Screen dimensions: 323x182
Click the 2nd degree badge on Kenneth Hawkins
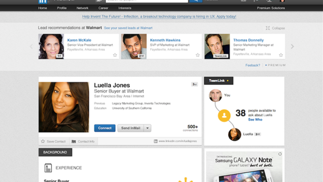pyautogui.click(x=141, y=56)
